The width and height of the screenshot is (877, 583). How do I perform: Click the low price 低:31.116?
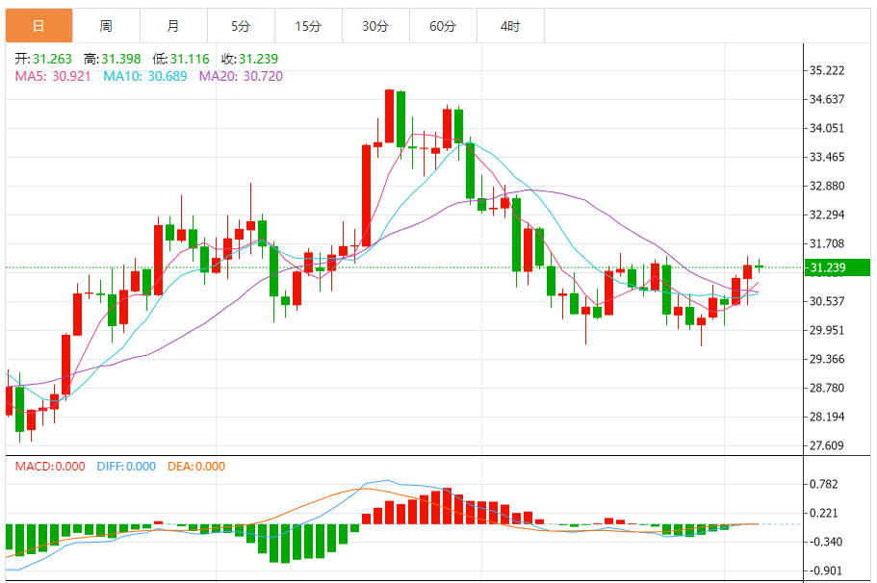click(x=181, y=59)
